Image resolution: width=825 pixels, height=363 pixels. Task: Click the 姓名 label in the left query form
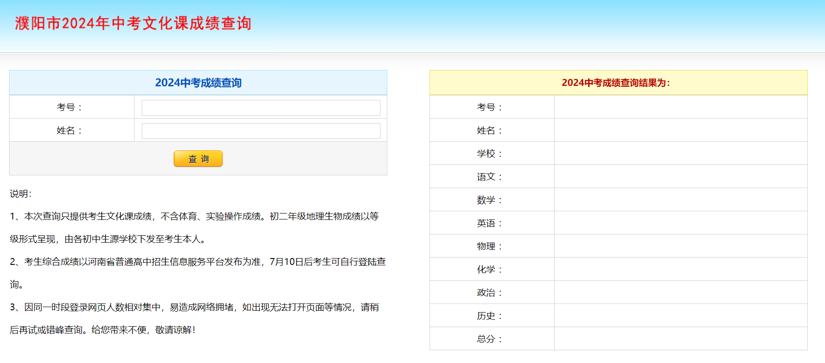(x=69, y=130)
